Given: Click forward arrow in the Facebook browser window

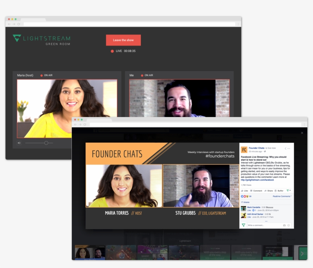Looking at the screenshot, I should (x=80, y=124).
